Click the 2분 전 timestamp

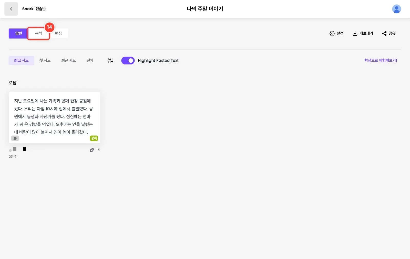(13, 157)
